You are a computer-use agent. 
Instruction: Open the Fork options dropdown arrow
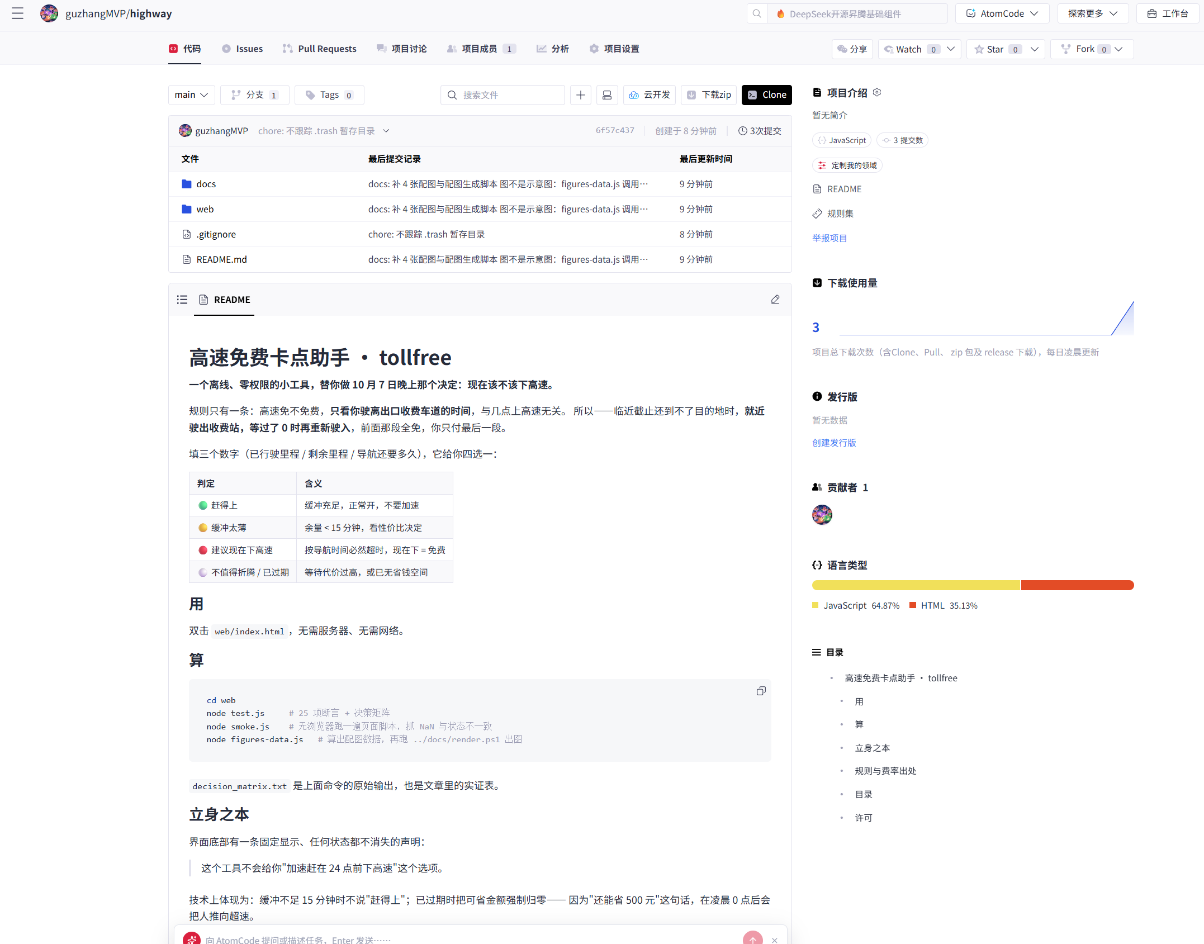1118,49
